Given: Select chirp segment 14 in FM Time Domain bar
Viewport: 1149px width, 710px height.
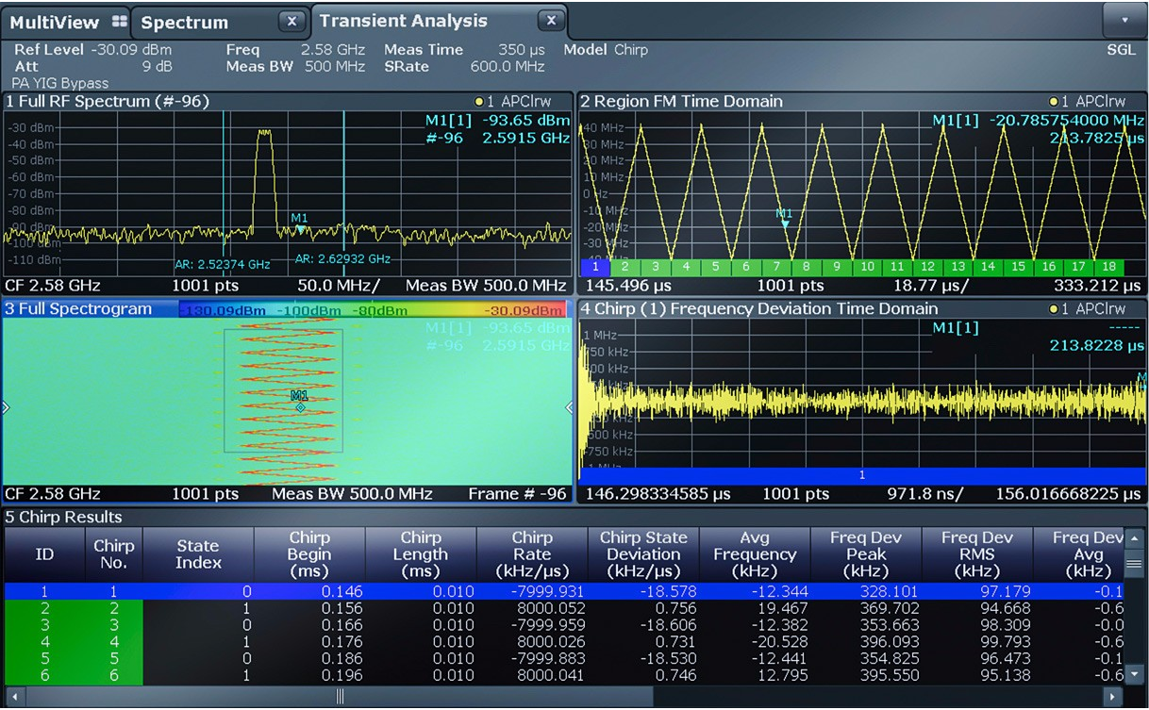Looking at the screenshot, I should 989,267.
